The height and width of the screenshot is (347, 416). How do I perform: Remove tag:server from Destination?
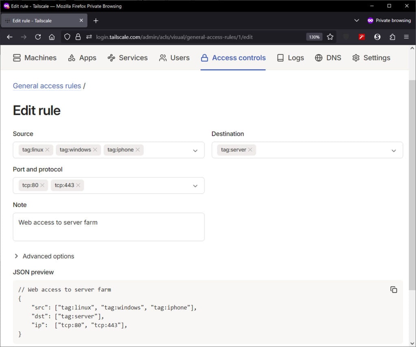pos(250,150)
